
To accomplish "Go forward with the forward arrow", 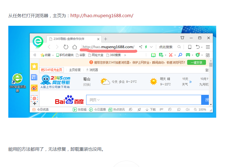I will click(x=57, y=47).
